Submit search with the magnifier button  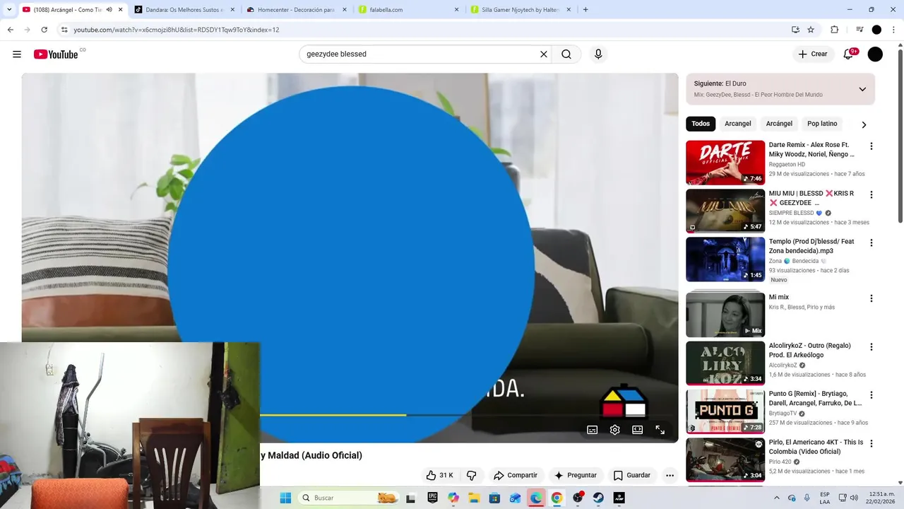pyautogui.click(x=566, y=54)
